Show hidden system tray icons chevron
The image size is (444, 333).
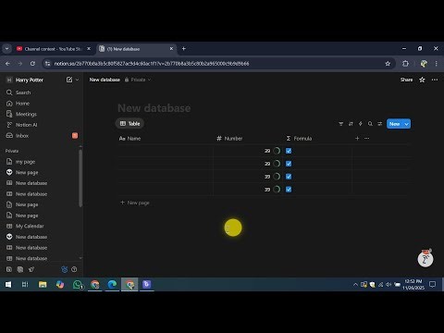tap(355, 285)
